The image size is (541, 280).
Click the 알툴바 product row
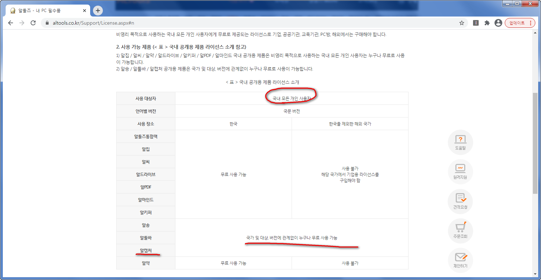coord(146,238)
